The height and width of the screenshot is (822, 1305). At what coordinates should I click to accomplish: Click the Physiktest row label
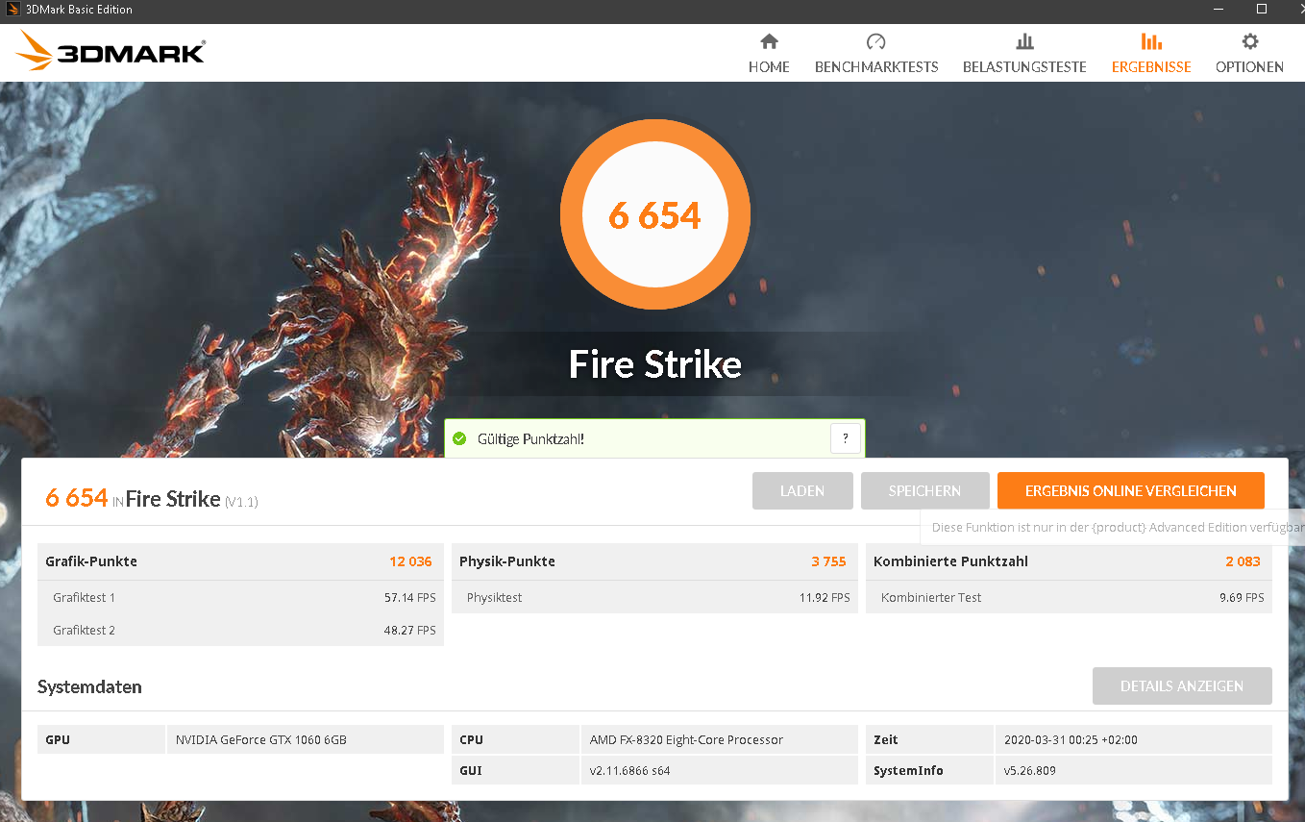(x=494, y=598)
